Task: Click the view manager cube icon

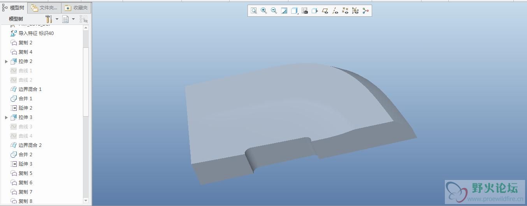Action: click(315, 11)
